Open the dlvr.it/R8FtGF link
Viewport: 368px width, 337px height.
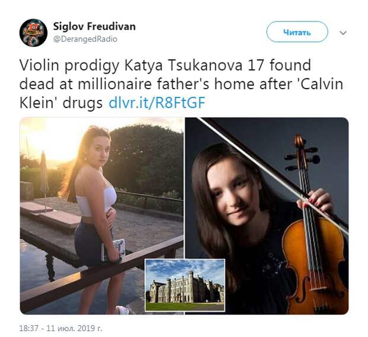tap(157, 103)
